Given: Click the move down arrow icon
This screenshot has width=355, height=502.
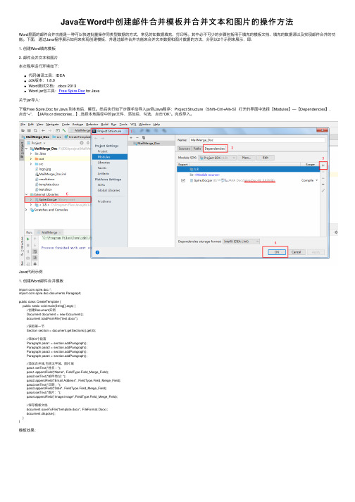Looking at the screenshot, I should (x=323, y=184).
